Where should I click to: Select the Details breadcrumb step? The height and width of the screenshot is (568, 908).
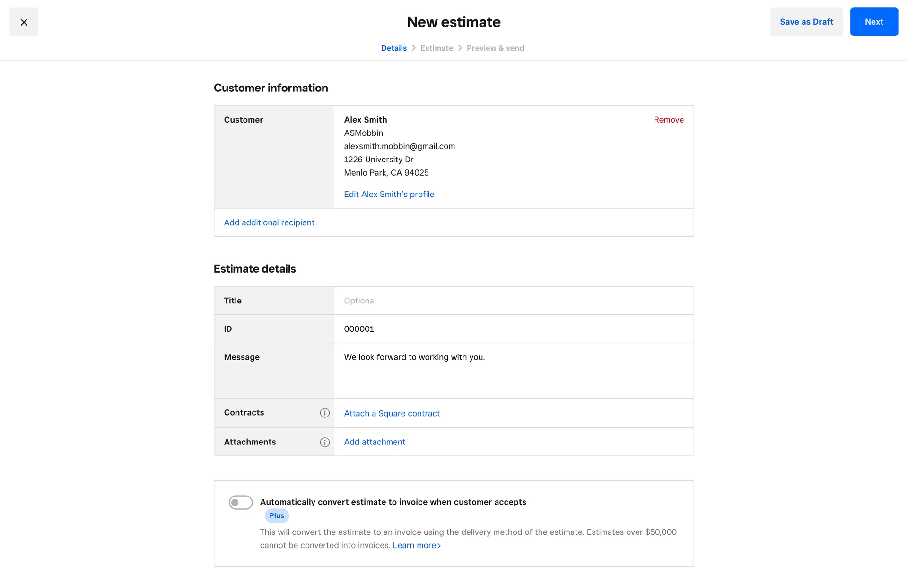[x=394, y=48]
